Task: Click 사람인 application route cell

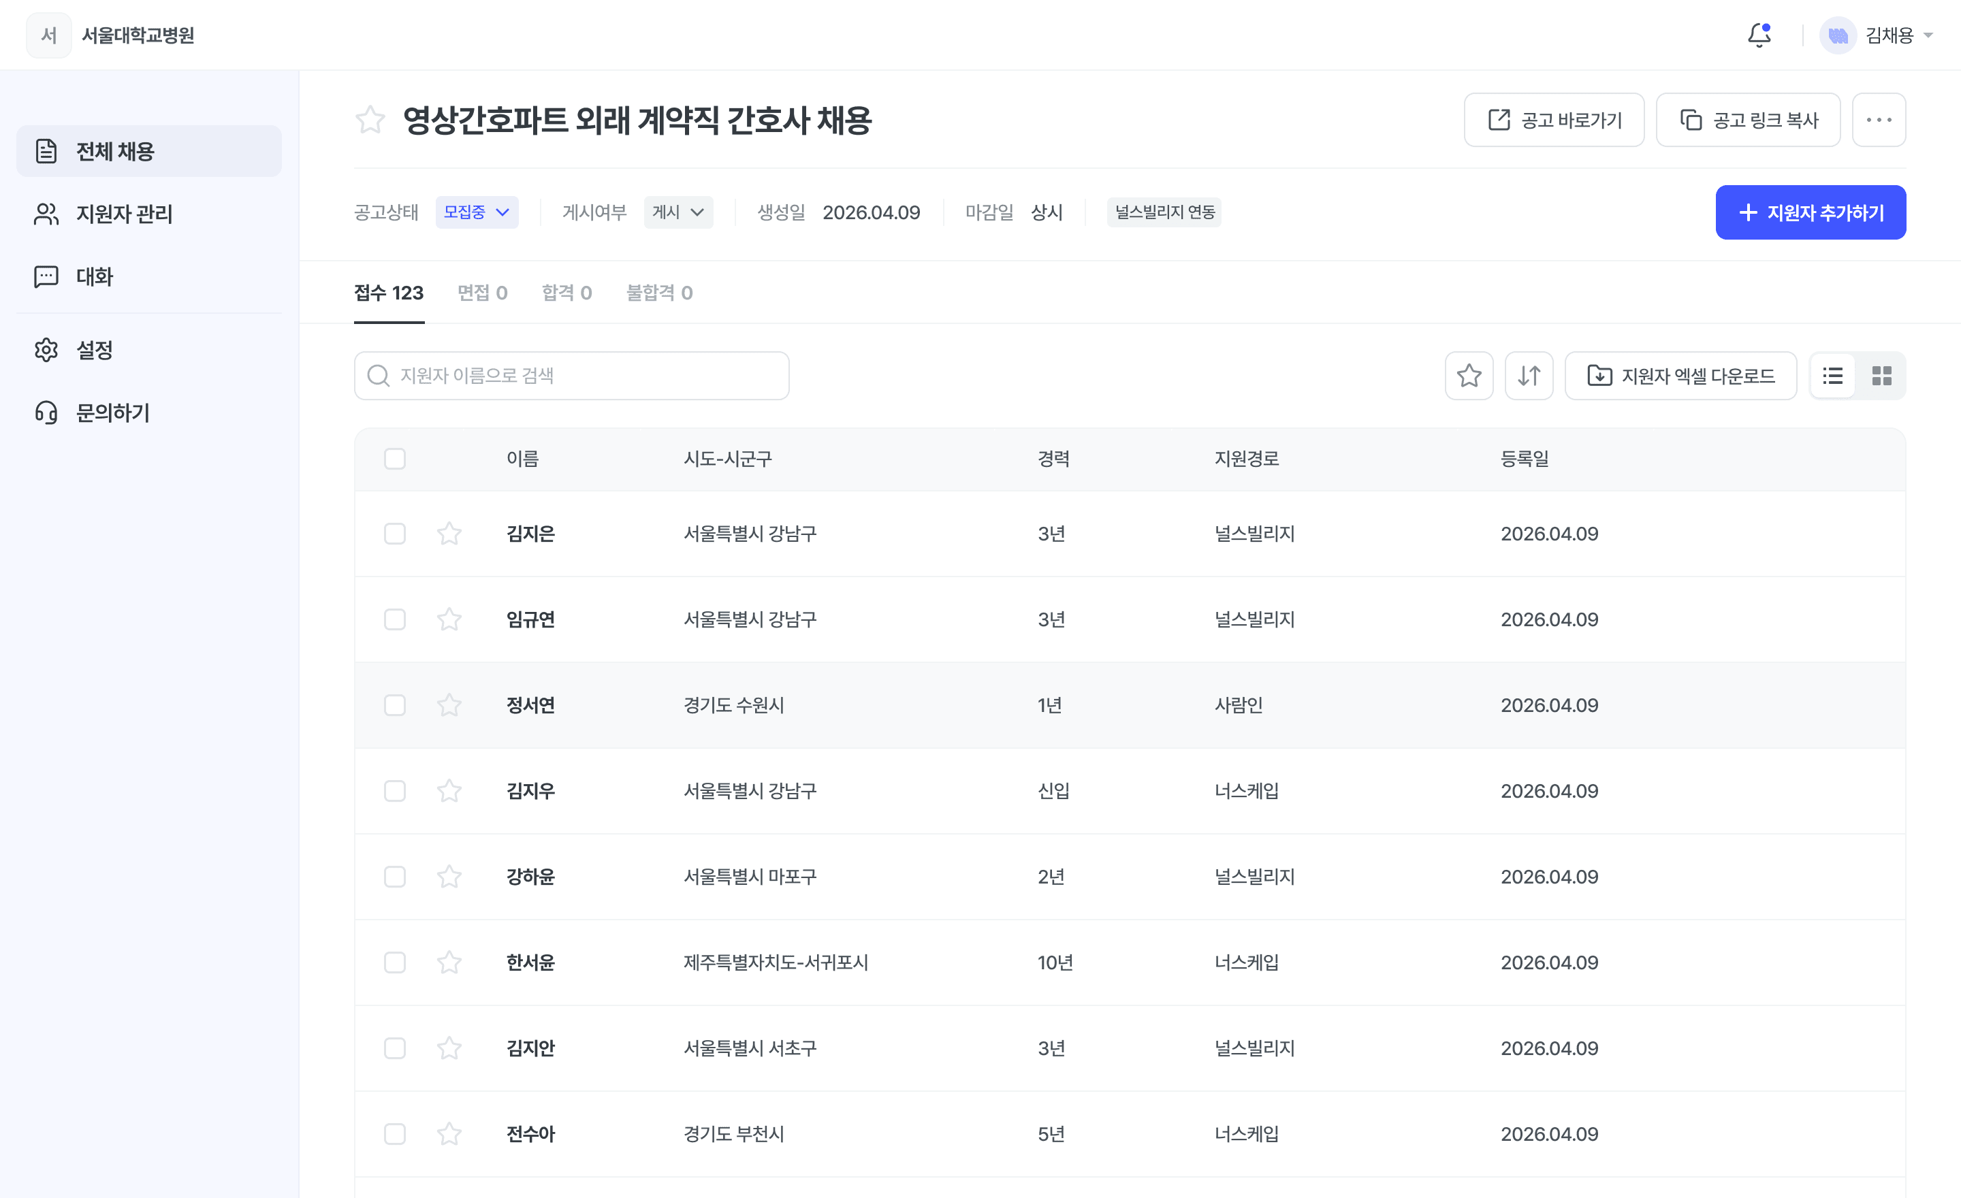Action: 1239,706
